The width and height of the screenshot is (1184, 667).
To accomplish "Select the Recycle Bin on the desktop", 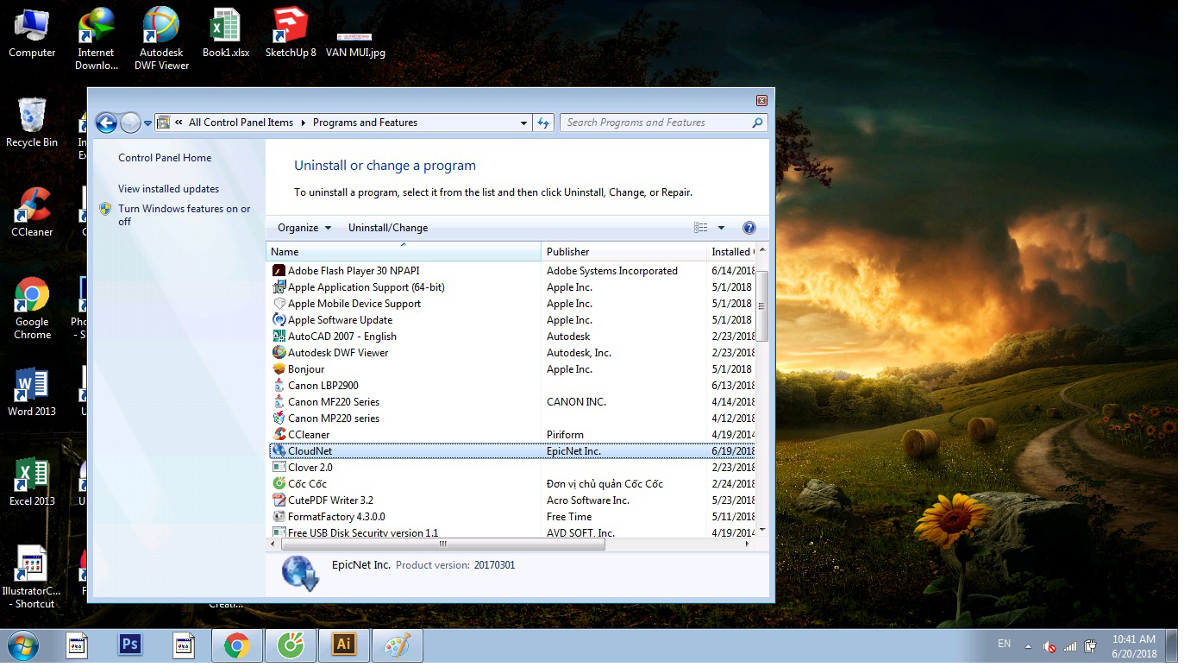I will tap(32, 122).
